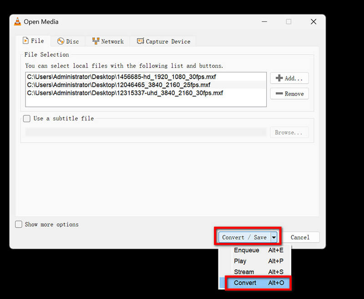364x299 pixels.
Task: Click the subtitle file path field
Action: (146, 132)
